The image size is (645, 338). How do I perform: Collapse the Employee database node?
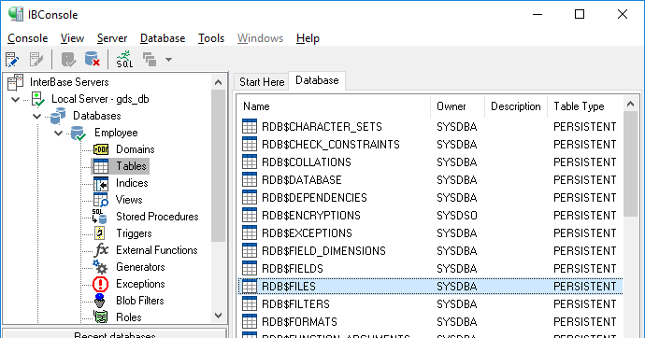(x=58, y=134)
